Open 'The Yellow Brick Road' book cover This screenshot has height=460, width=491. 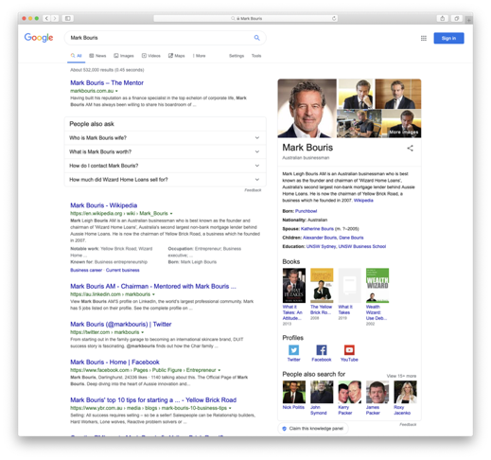322,286
